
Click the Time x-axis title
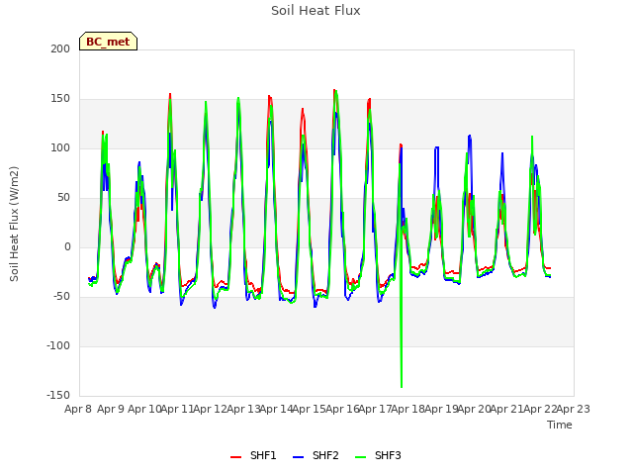(x=560, y=425)
